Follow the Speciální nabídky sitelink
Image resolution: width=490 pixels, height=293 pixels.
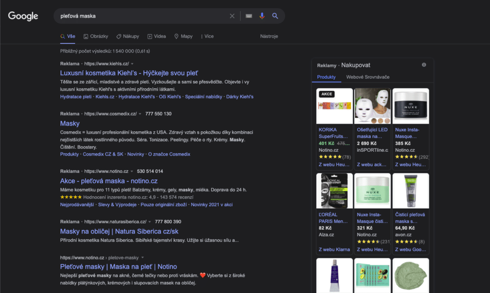pos(203,96)
